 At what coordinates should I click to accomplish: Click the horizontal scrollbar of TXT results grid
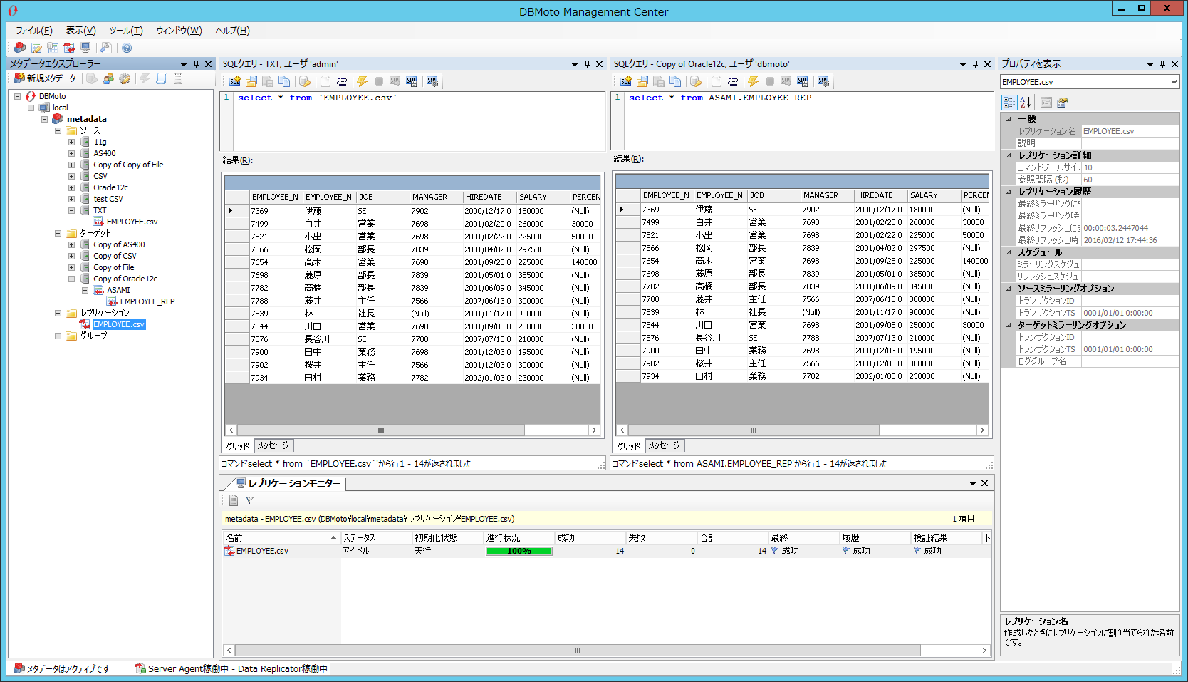tap(412, 430)
